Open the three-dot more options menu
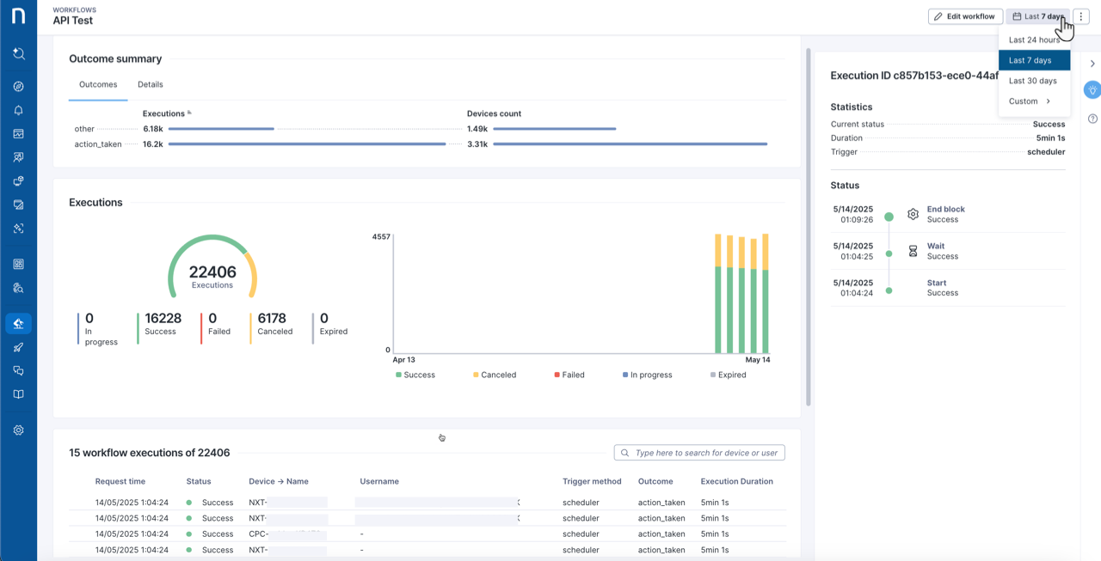 click(1081, 16)
